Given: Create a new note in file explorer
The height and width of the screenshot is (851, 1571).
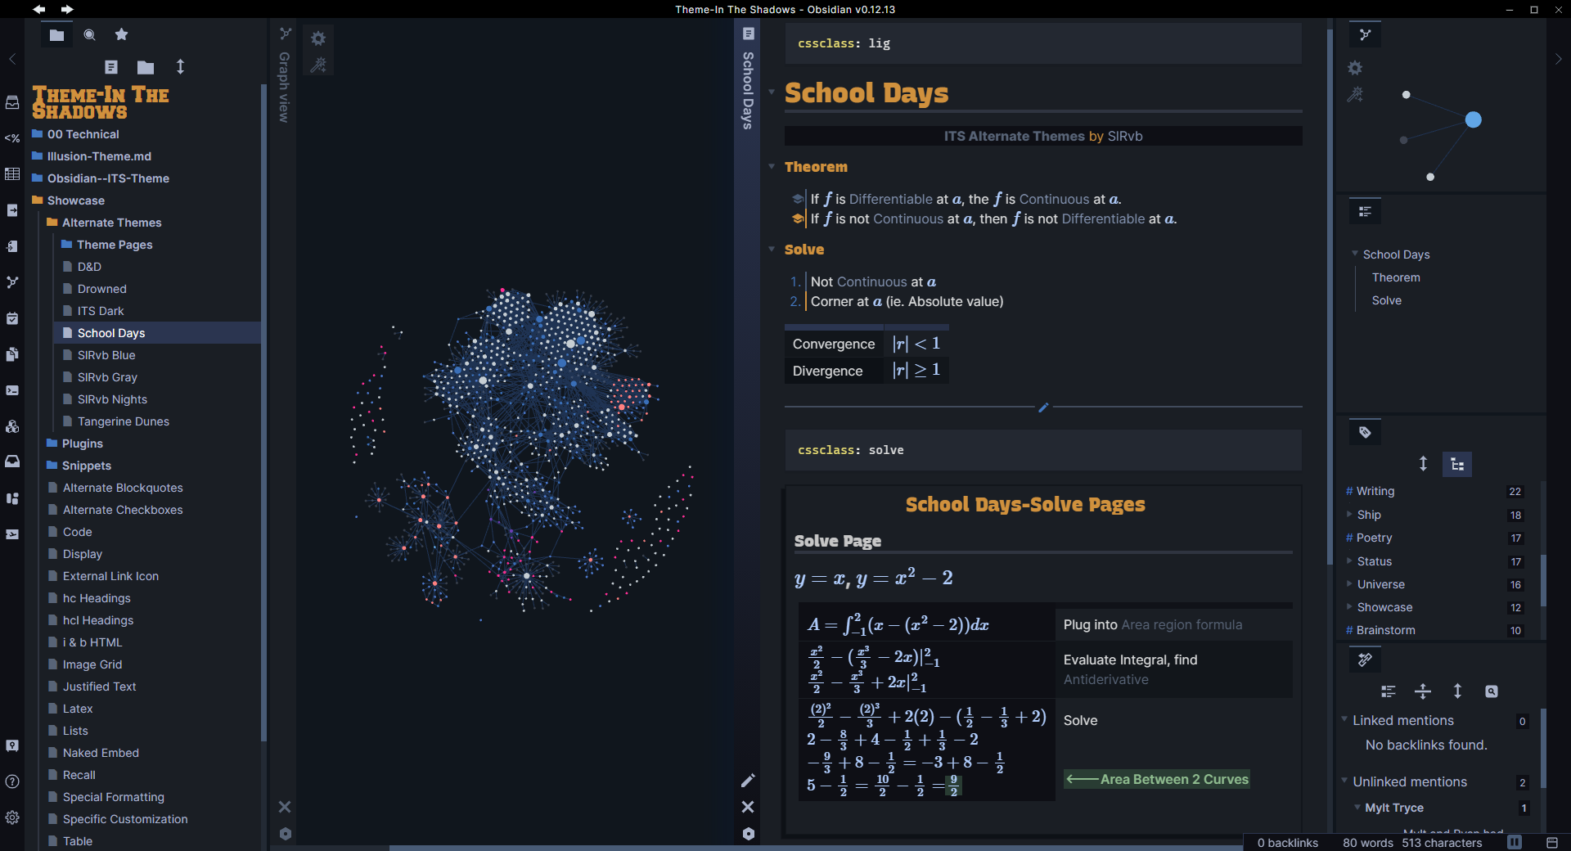Looking at the screenshot, I should 111,67.
